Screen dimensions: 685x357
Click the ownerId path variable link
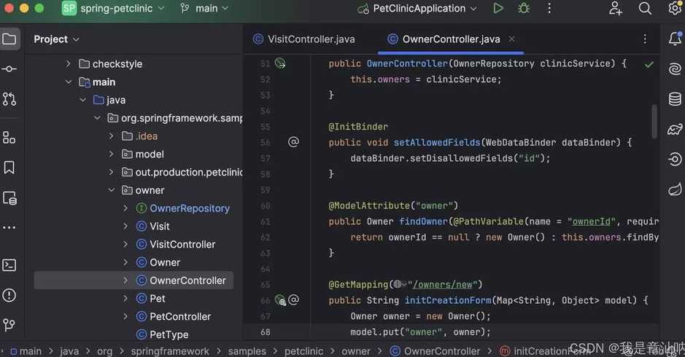click(x=591, y=221)
